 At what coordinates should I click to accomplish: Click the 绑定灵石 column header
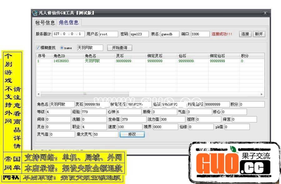161,56
